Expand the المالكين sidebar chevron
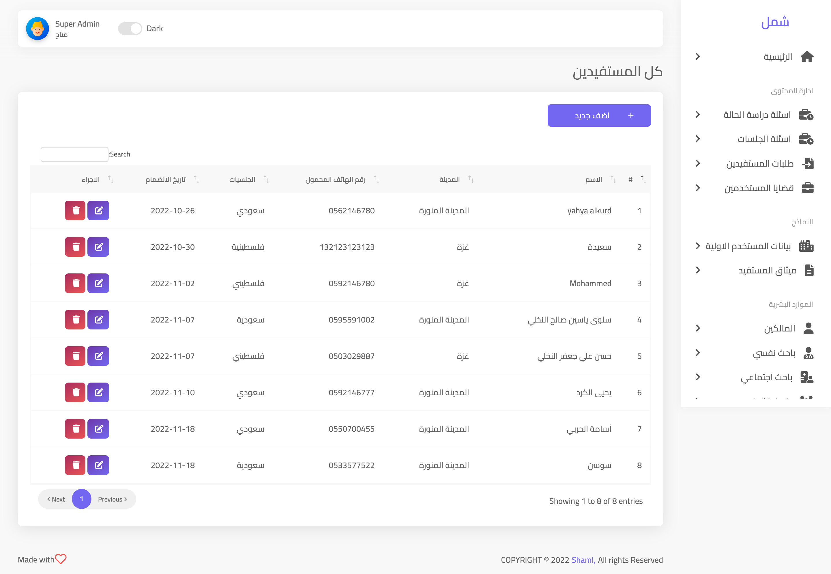831x574 pixels. [698, 328]
